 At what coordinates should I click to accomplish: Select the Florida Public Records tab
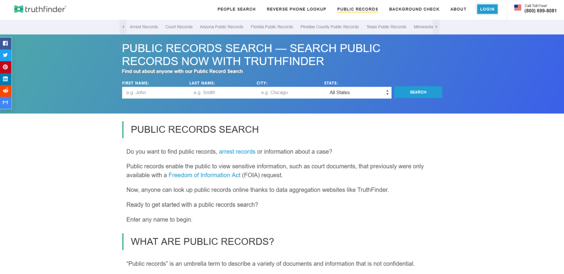(272, 27)
